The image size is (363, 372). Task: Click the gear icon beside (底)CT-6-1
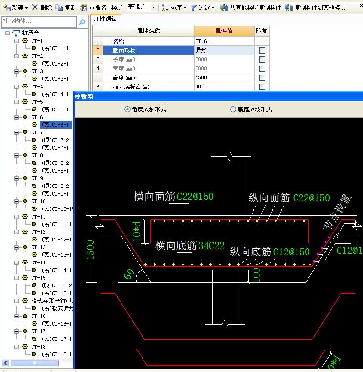point(34,124)
